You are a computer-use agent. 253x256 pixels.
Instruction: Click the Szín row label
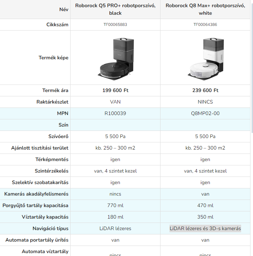(63, 125)
